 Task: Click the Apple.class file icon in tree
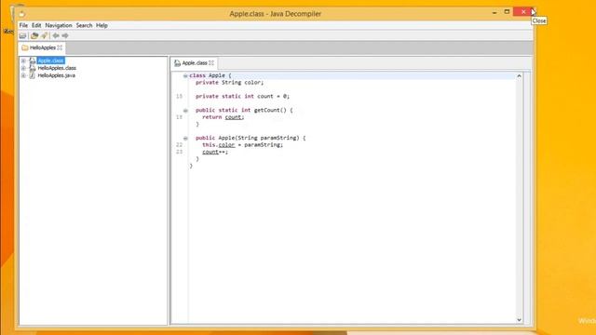(33, 60)
